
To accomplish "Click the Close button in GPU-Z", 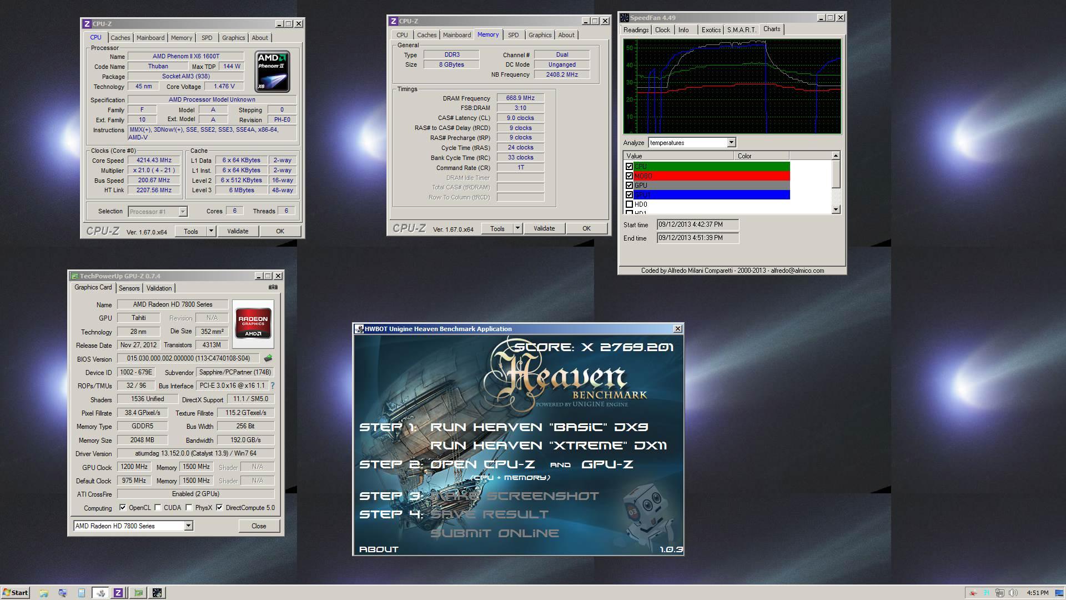I will click(259, 526).
